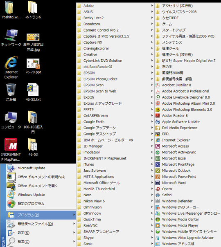
Task: Launch EPD program icon
Action: pyautogui.click(x=158, y=134)
